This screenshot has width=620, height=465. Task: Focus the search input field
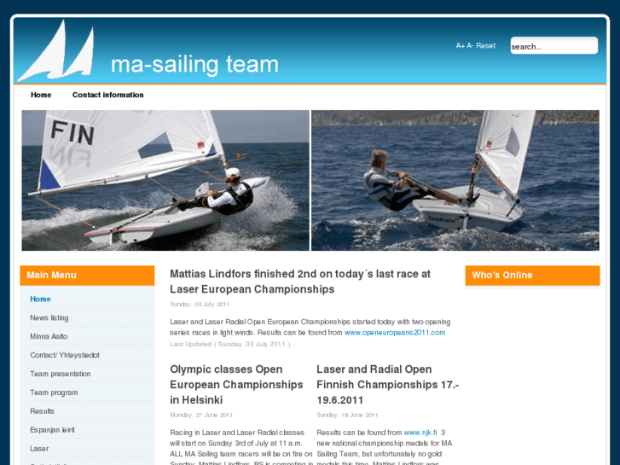(554, 46)
